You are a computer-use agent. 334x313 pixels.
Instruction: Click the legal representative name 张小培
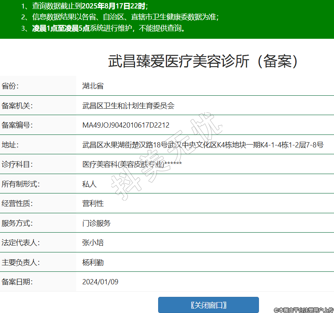point(93,243)
